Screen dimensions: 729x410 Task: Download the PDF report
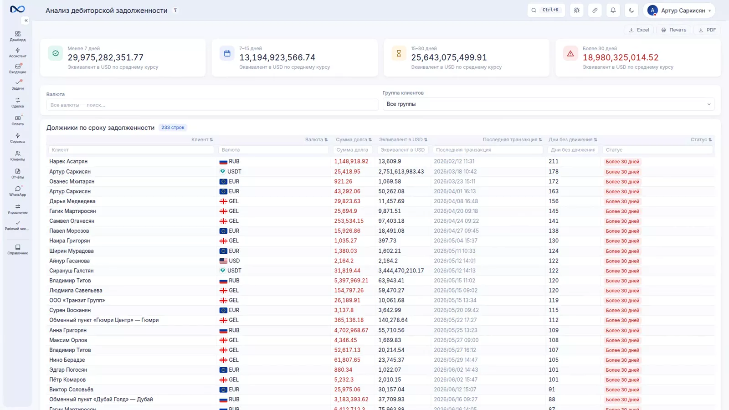707,30
